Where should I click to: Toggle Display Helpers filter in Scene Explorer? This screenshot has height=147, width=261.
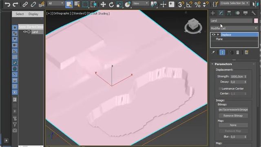[x=15, y=51]
